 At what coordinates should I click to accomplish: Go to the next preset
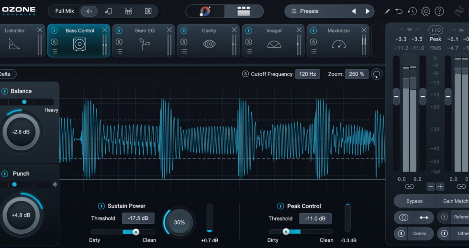tap(368, 11)
